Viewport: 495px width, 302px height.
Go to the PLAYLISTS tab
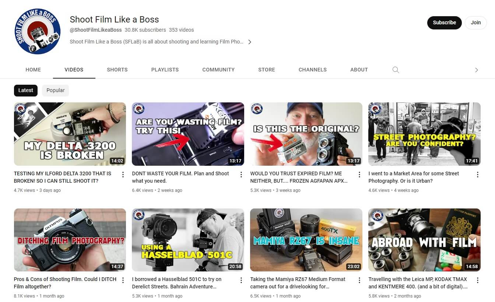[x=165, y=70]
